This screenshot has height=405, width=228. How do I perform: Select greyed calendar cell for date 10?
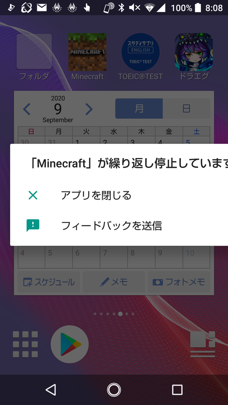tap(196, 257)
